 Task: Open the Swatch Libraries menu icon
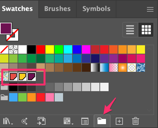pyautogui.click(x=8, y=121)
